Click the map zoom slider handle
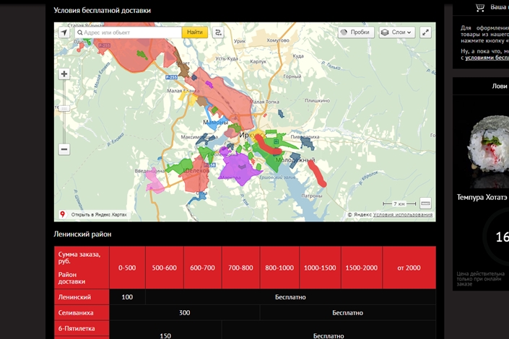Screen dimensions: 509x339 tap(64, 108)
